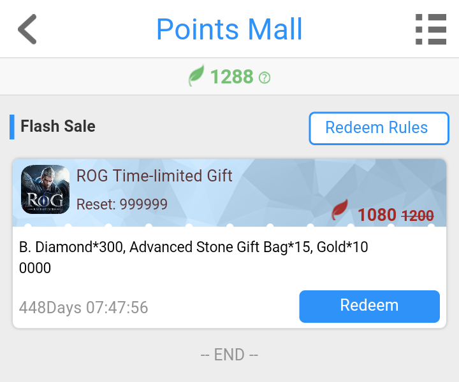Image resolution: width=459 pixels, height=382 pixels.
Task: Click the discounted 1080 price
Action: pos(377,215)
